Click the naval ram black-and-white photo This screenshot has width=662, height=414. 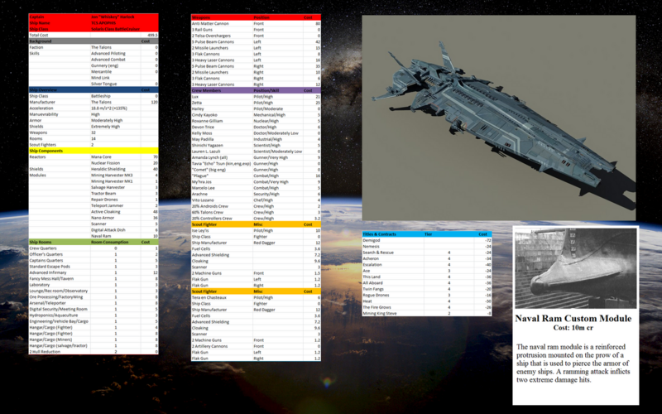[x=575, y=268]
